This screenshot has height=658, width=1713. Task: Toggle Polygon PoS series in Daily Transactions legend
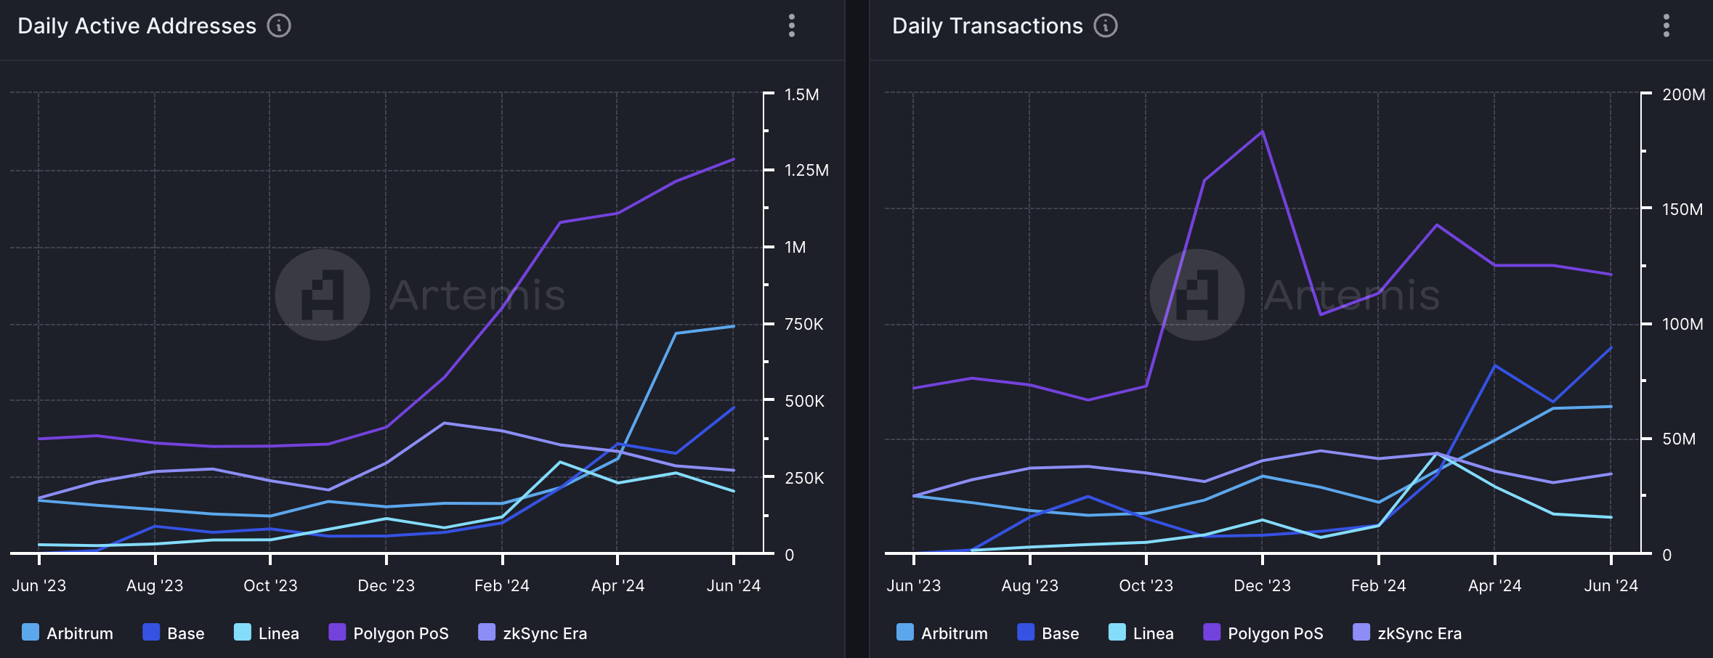point(1263,633)
